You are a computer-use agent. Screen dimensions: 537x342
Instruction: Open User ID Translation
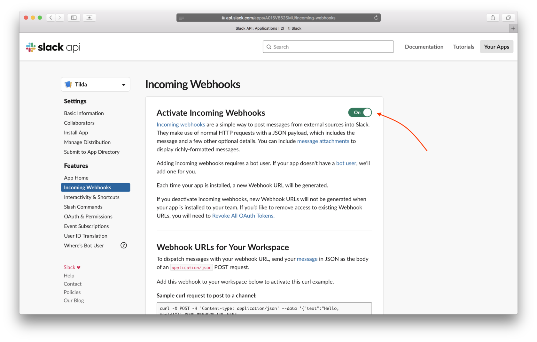pos(86,236)
